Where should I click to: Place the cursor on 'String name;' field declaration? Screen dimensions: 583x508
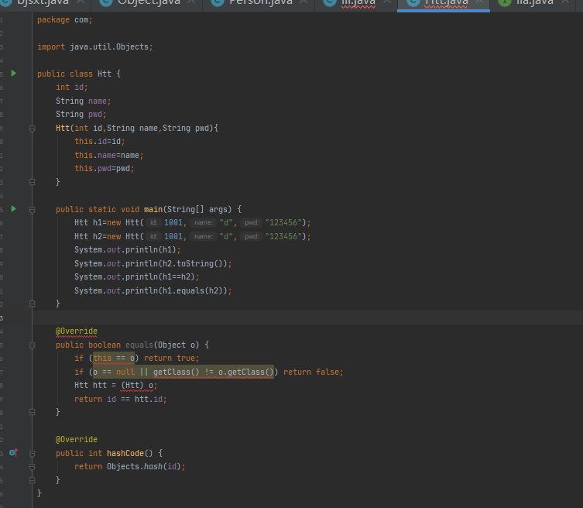84,101
